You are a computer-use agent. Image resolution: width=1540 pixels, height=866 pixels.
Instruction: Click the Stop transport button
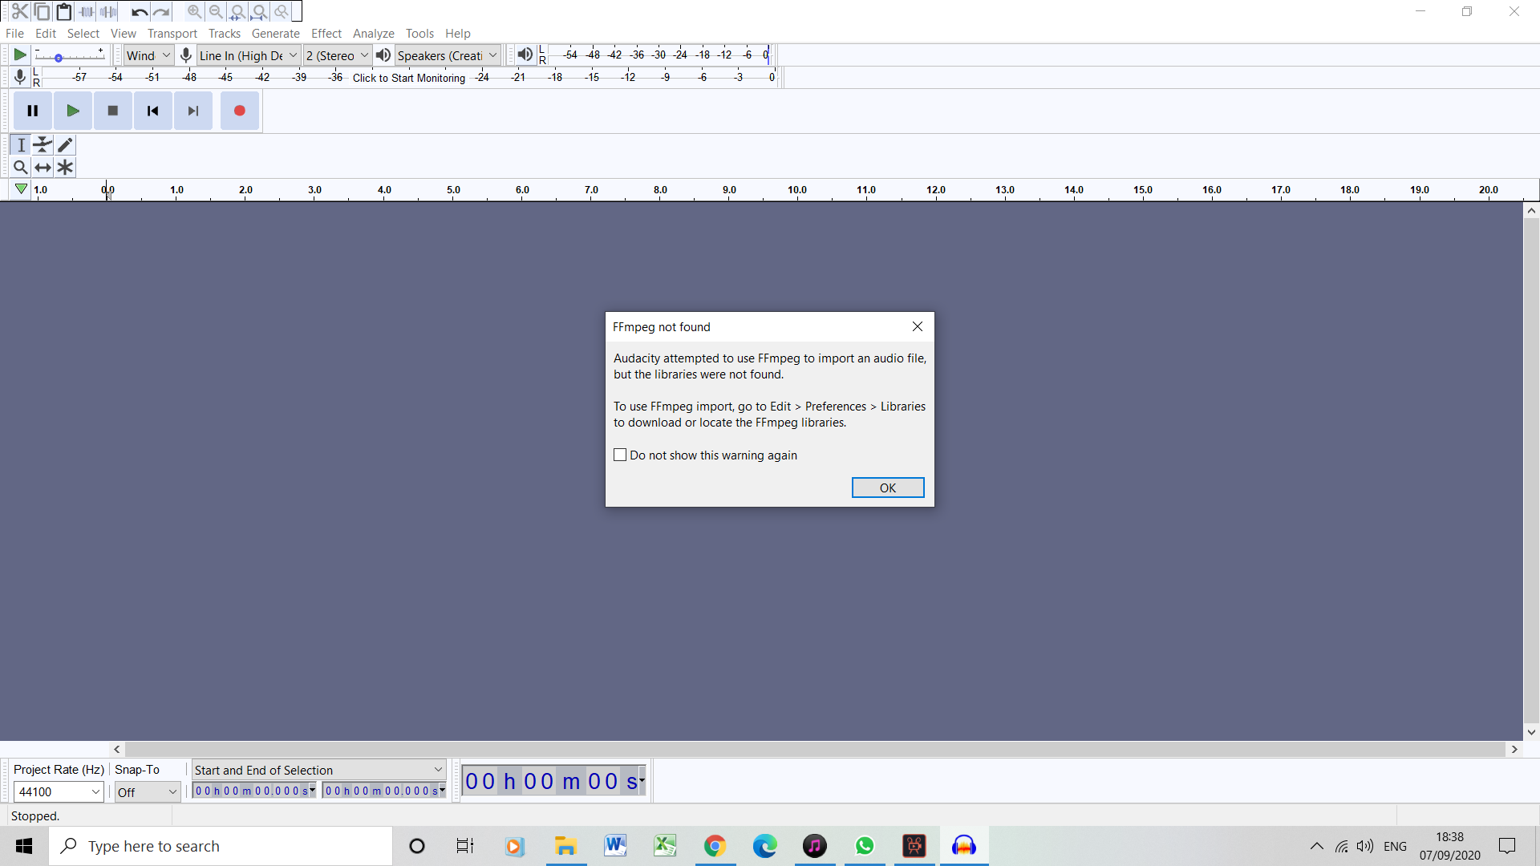[x=113, y=111]
